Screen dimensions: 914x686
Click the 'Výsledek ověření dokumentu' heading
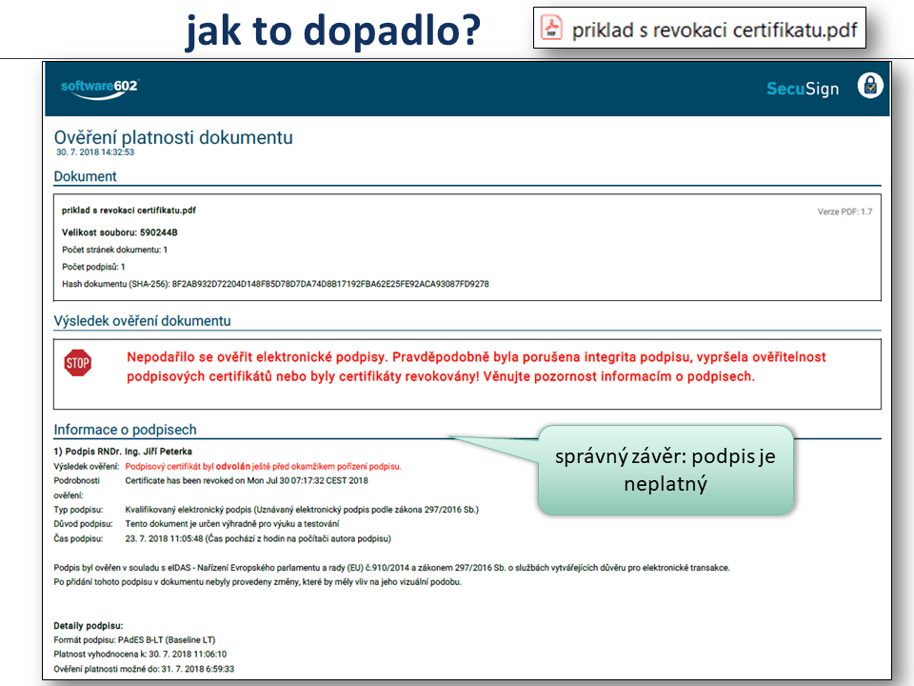tap(142, 321)
